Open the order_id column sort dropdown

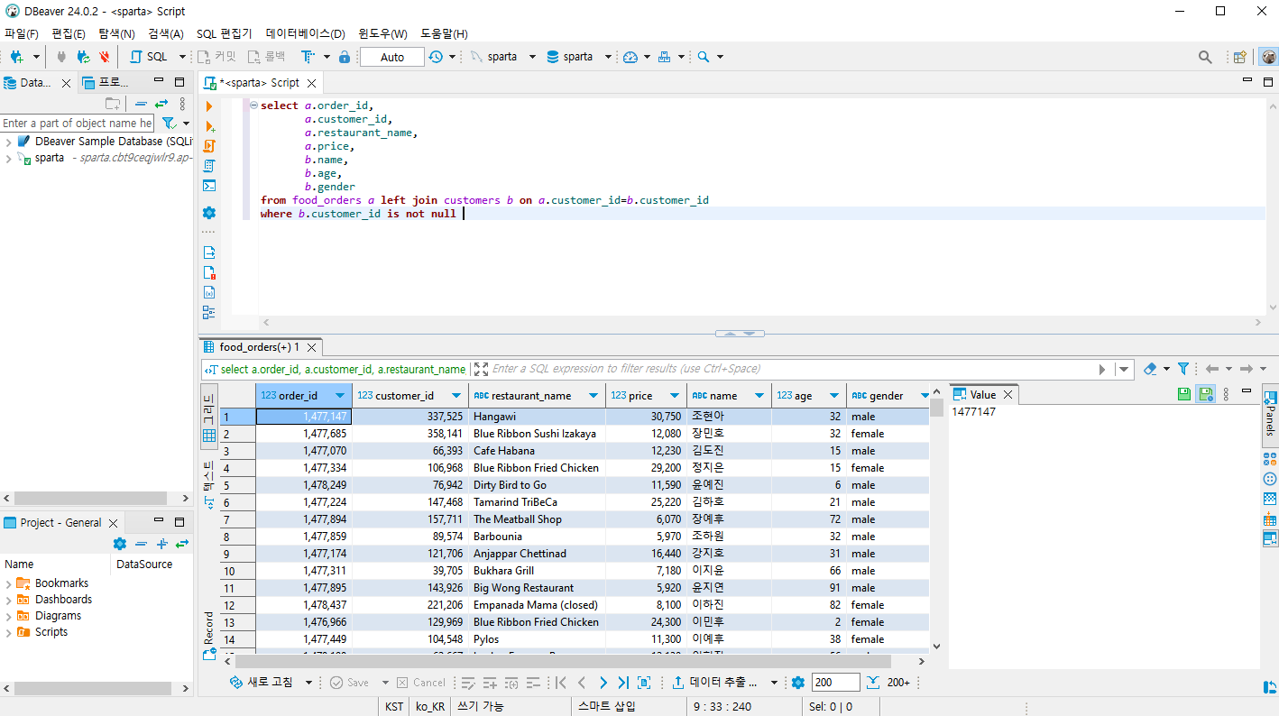tap(340, 396)
